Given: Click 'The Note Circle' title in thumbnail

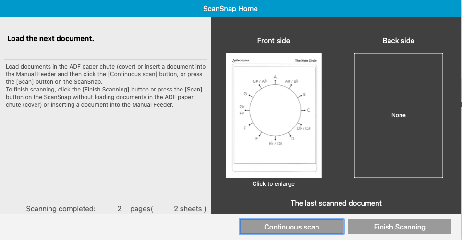Looking at the screenshot, I should (306, 60).
